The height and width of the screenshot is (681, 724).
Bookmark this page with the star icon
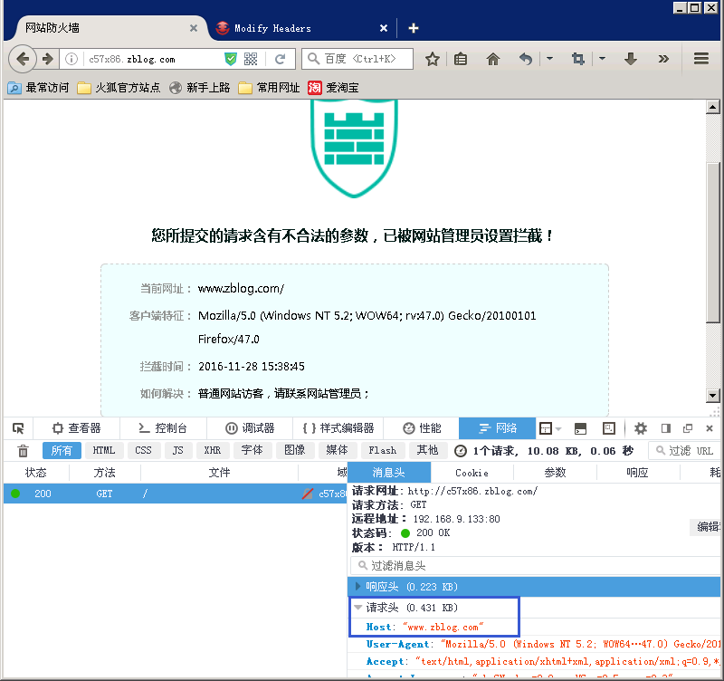click(x=433, y=59)
